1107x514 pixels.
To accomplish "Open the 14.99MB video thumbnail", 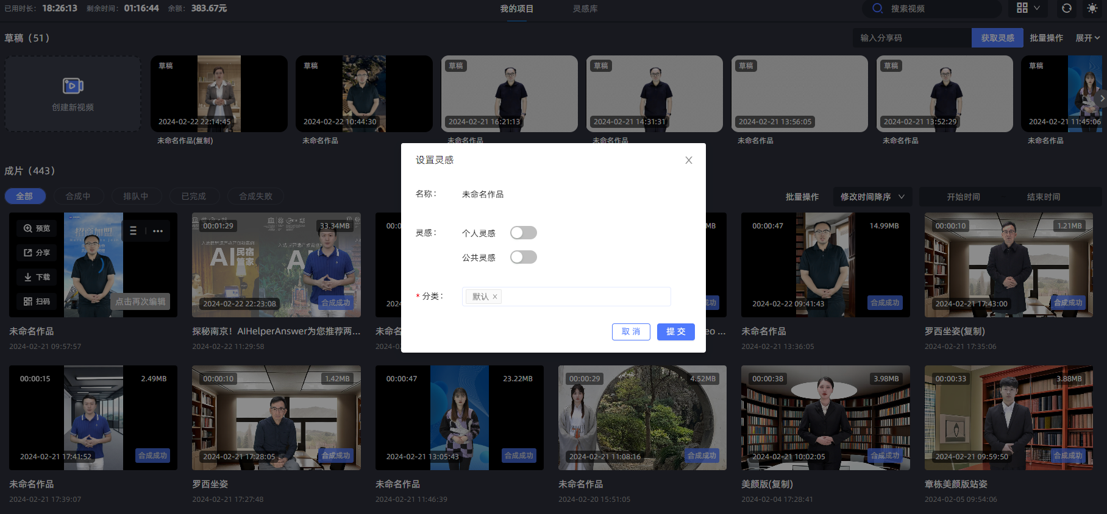I will coord(825,265).
